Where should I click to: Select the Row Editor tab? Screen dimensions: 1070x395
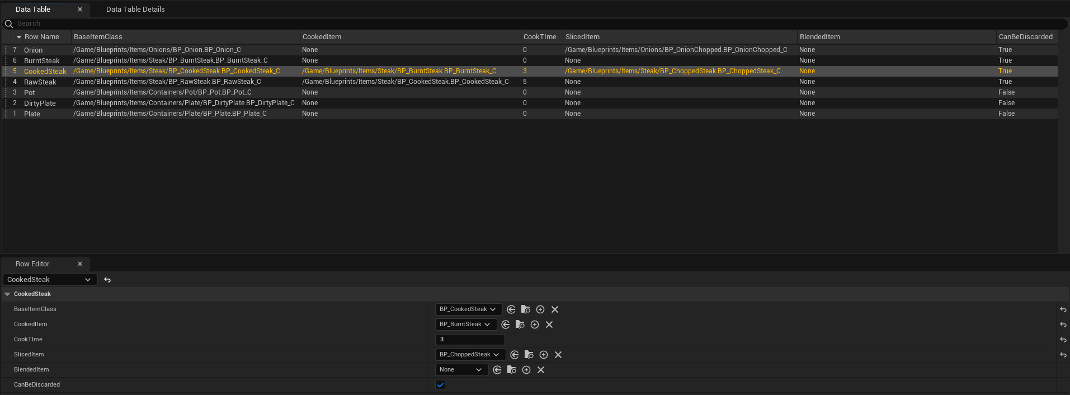32,264
